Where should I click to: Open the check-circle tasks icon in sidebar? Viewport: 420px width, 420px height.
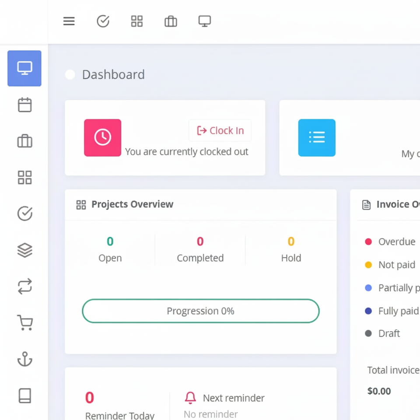[24, 213]
